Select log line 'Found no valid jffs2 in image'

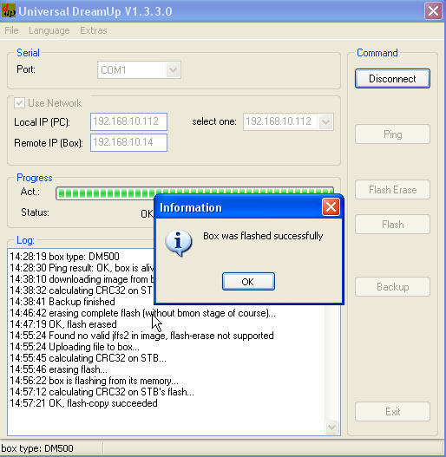pos(141,336)
